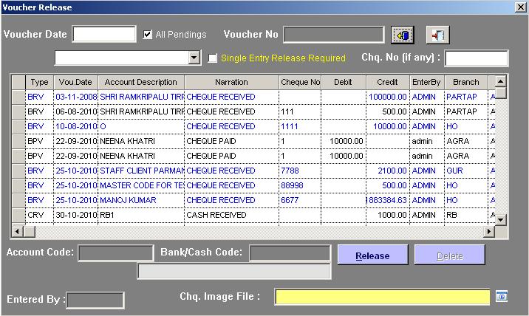Click the grid's scroll right arrow
The width and height of the screenshot is (529, 316).
point(488,230)
